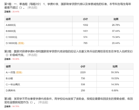The width and height of the screenshot is (139, 110).
Task: Click count 1401 for option B
Action: 85,31
